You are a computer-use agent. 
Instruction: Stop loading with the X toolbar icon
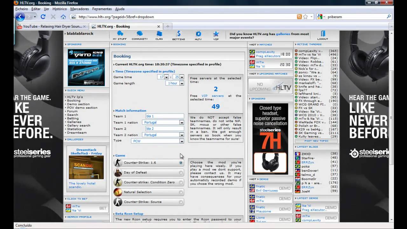tap(53, 17)
